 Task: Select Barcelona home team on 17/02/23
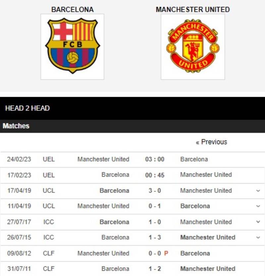[x=115, y=175]
